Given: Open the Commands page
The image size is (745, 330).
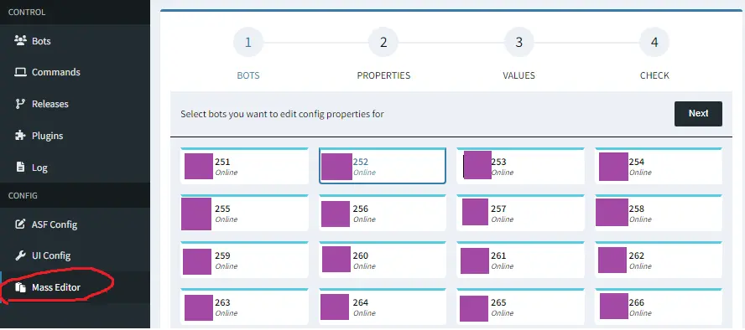Looking at the screenshot, I should [75, 72].
